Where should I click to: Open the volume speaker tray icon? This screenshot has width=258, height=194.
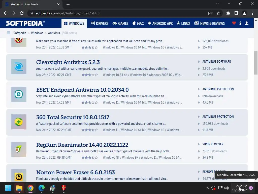point(227,188)
